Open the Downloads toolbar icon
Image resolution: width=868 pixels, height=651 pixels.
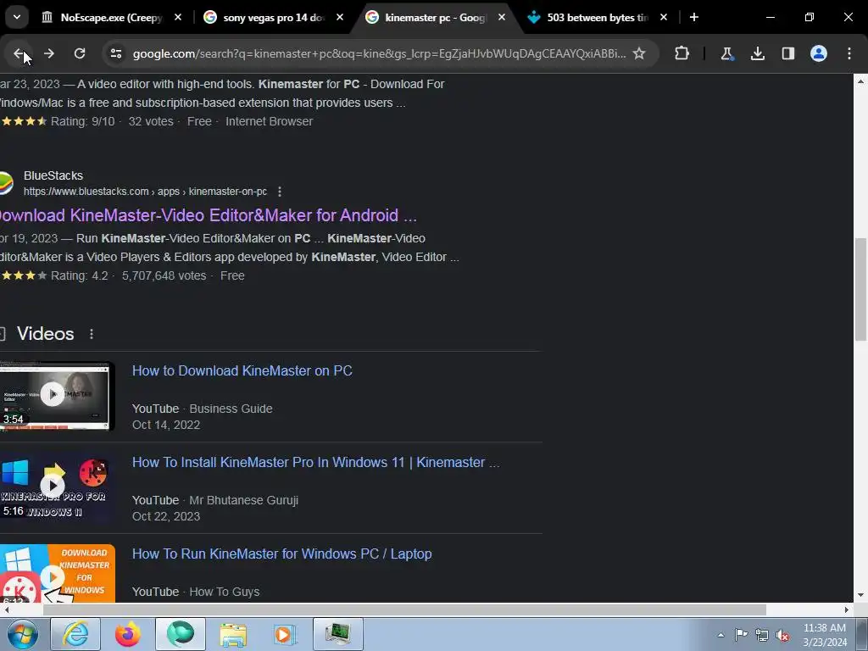click(x=758, y=53)
